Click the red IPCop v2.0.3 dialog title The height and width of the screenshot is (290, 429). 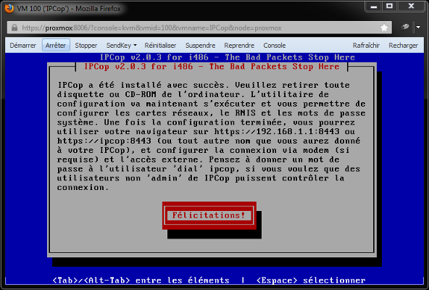click(212, 67)
